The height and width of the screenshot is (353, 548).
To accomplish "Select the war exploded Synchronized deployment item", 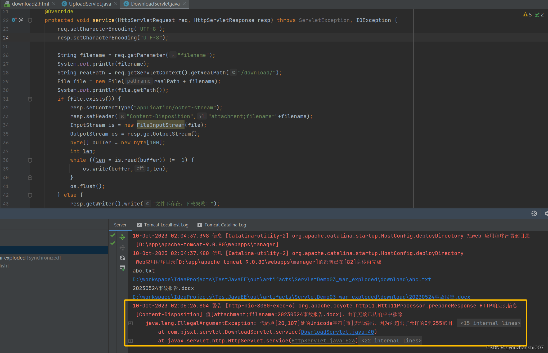I will (30, 258).
